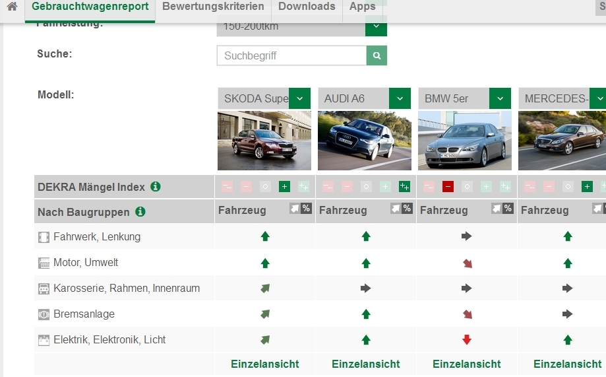Screen dimensions: 606x377
Task: Open the AUDI A6 model dropdown
Action: click(400, 98)
